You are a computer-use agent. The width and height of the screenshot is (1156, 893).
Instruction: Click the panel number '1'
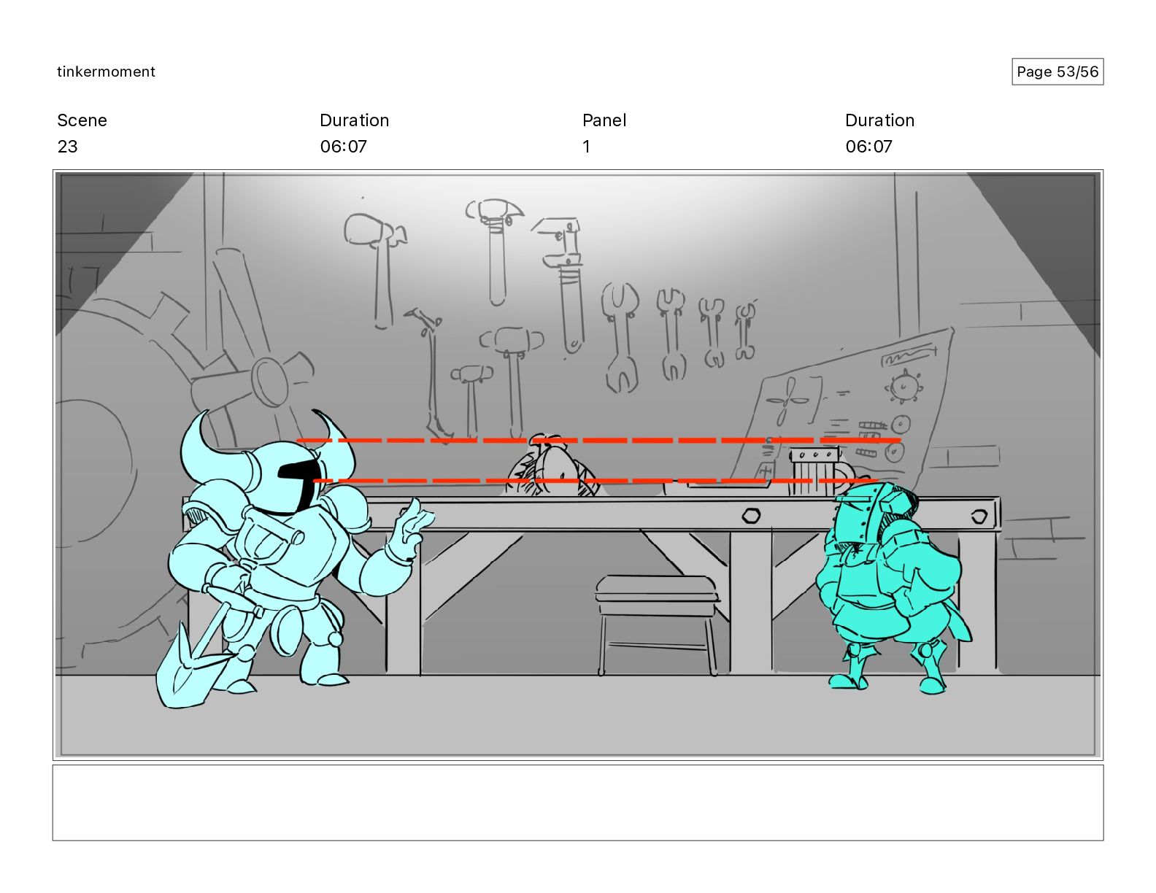tap(586, 147)
